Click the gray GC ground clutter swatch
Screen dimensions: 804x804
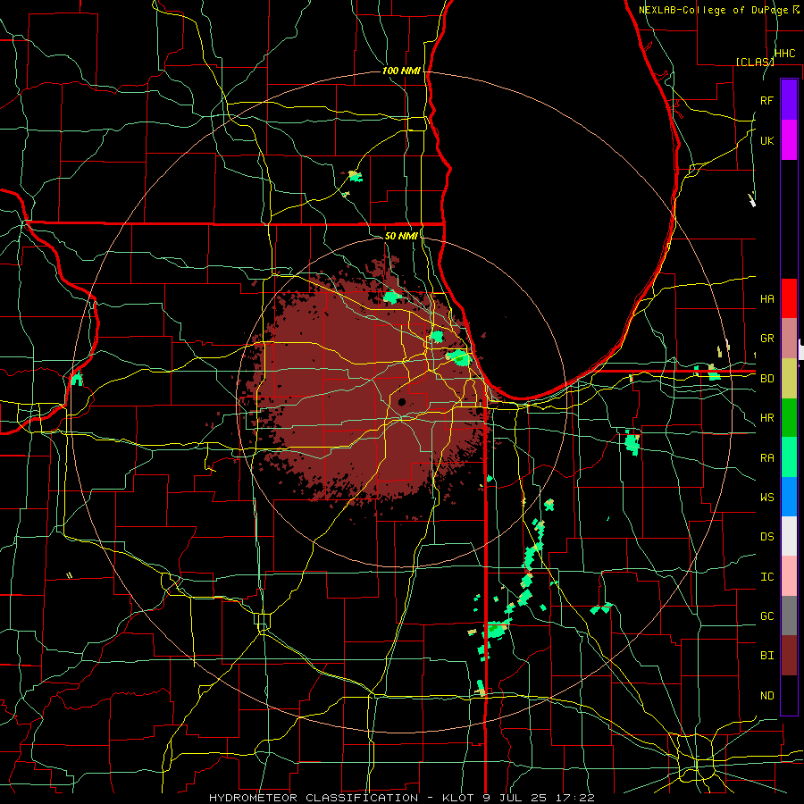click(x=789, y=616)
